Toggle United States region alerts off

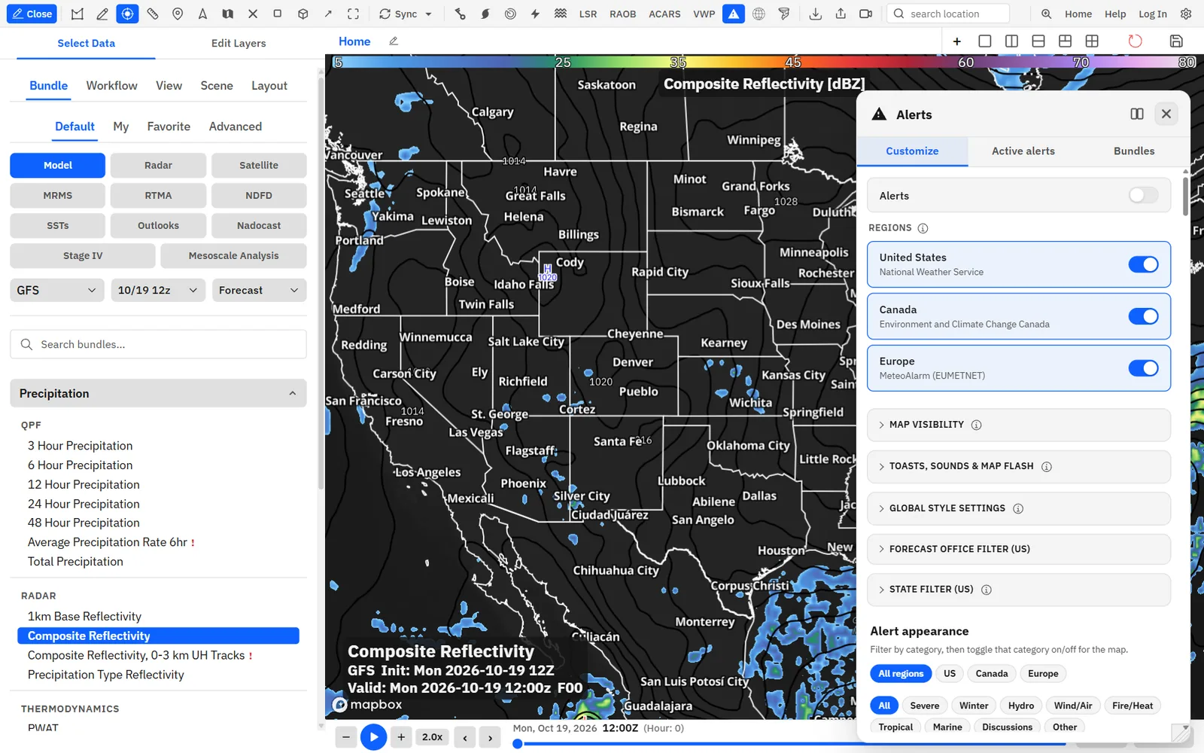point(1143,264)
